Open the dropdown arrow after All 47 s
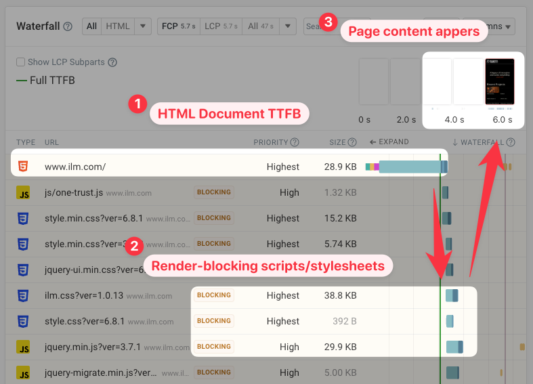Viewport: 533px width, 384px height. pos(288,26)
